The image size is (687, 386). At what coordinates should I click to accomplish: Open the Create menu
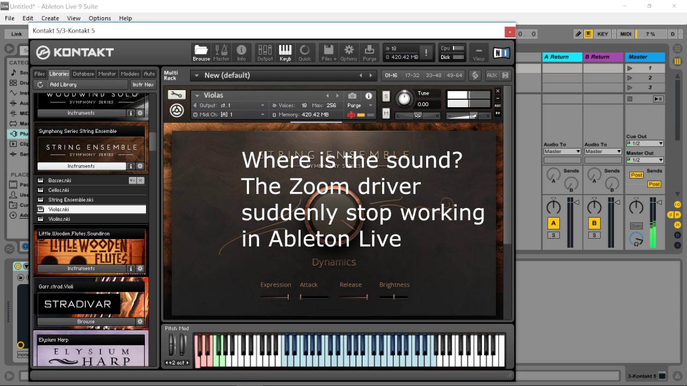(x=50, y=18)
